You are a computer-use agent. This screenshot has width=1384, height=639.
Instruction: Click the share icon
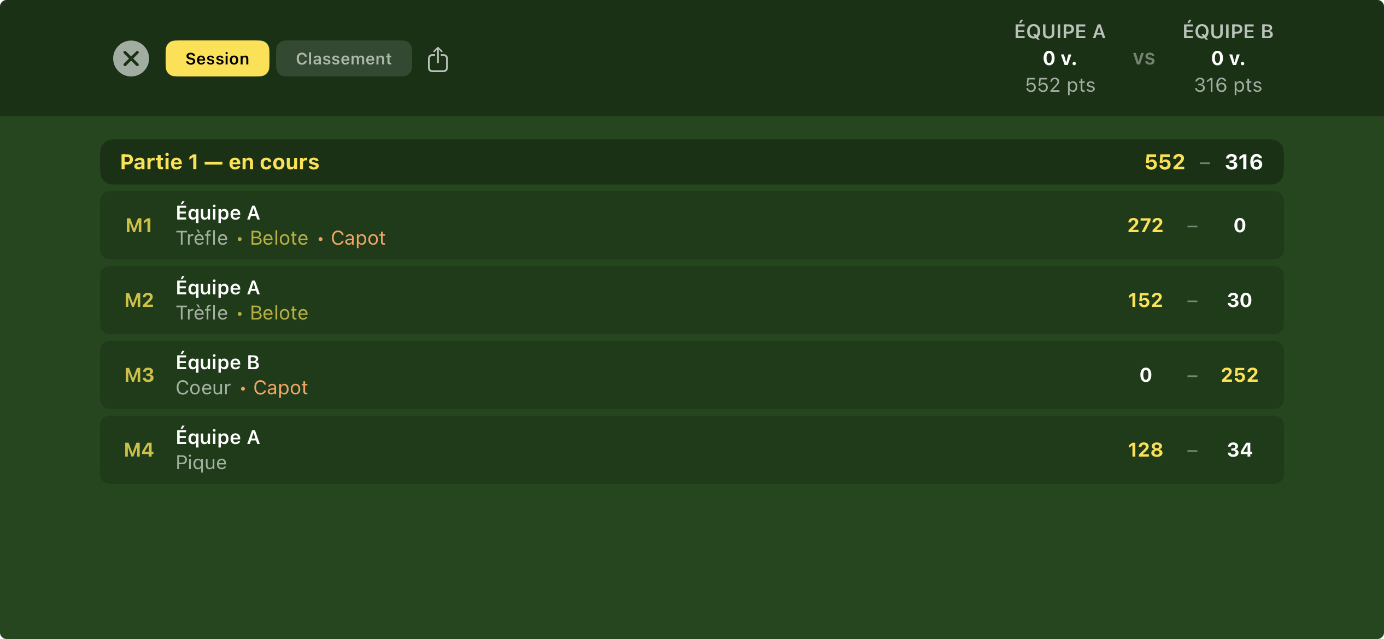[x=438, y=59]
